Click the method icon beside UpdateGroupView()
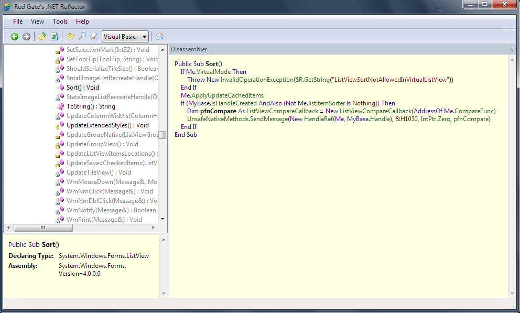The width and height of the screenshot is (520, 313). [x=60, y=144]
